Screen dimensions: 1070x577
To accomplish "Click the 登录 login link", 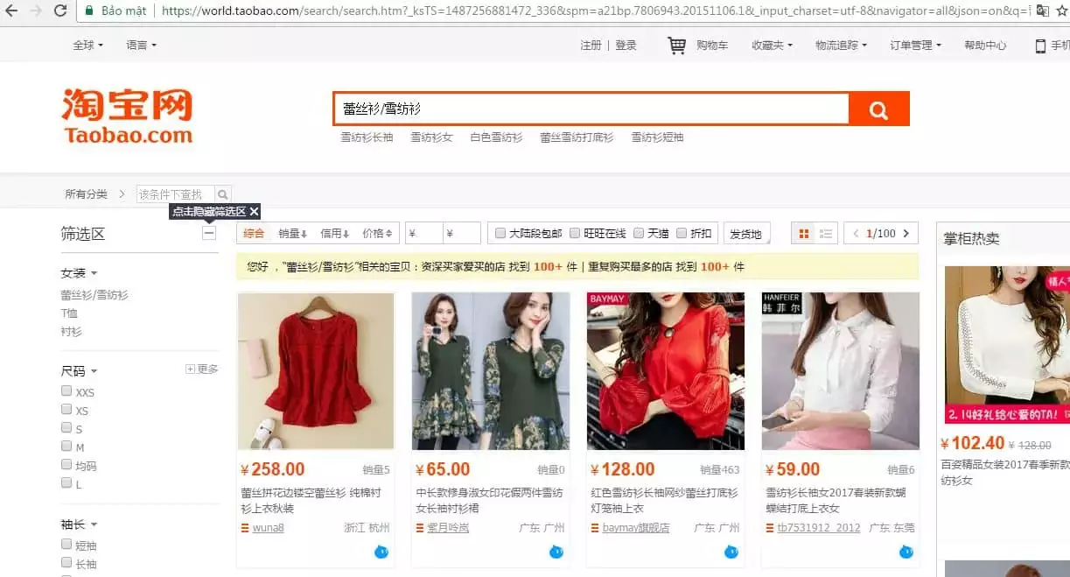I will 626,46.
